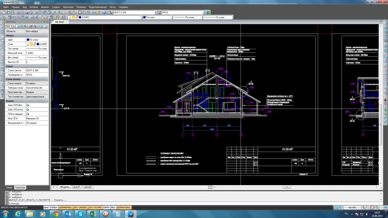
Task: Open Excel from taskbar
Action: (x=93, y=214)
